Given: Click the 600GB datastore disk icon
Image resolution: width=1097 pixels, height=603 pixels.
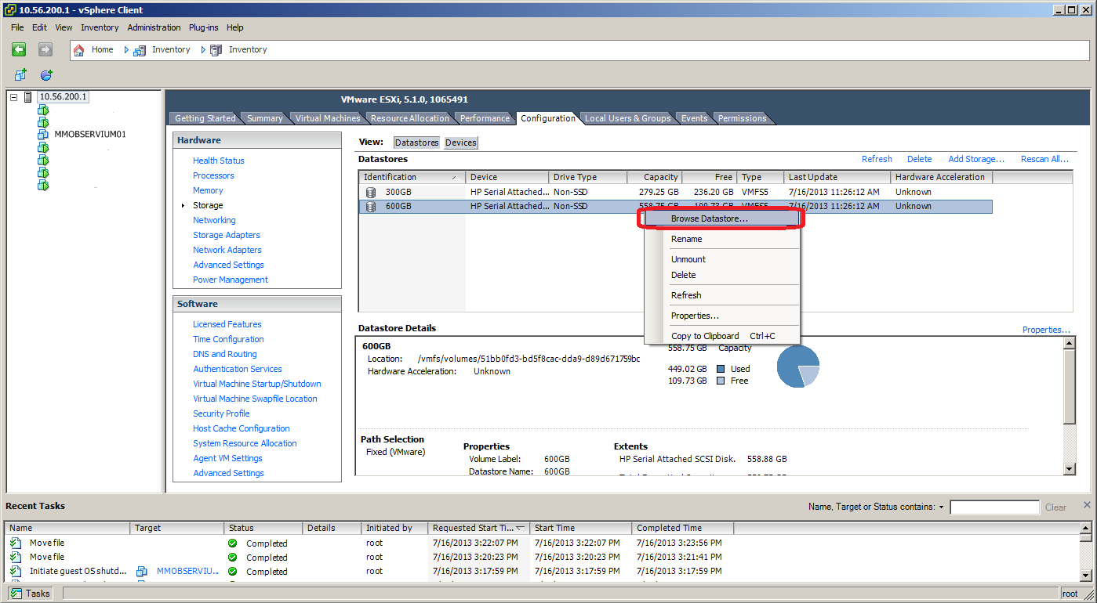Looking at the screenshot, I should coord(371,207).
